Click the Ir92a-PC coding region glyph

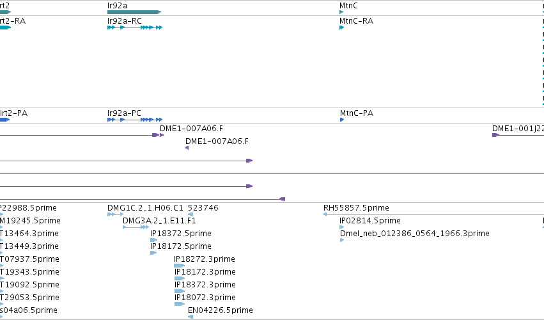135,120
